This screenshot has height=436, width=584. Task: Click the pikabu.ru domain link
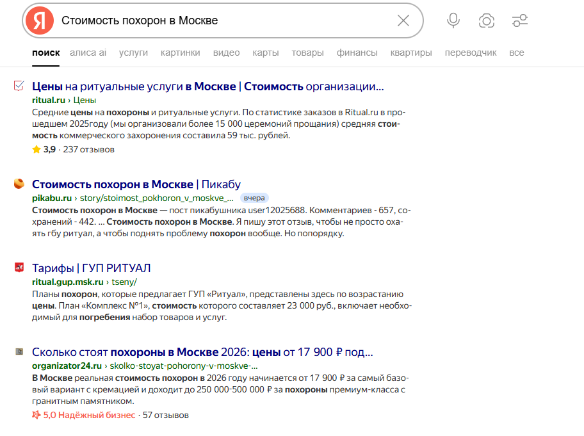pyautogui.click(x=52, y=198)
